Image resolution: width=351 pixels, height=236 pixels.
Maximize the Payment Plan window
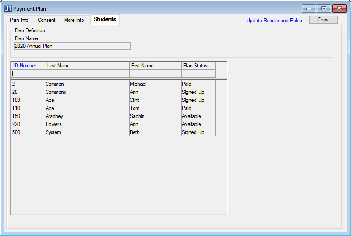[x=324, y=8]
